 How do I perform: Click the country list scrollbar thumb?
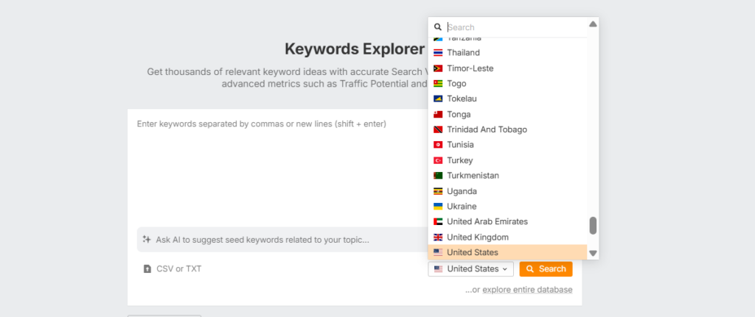tap(594, 226)
